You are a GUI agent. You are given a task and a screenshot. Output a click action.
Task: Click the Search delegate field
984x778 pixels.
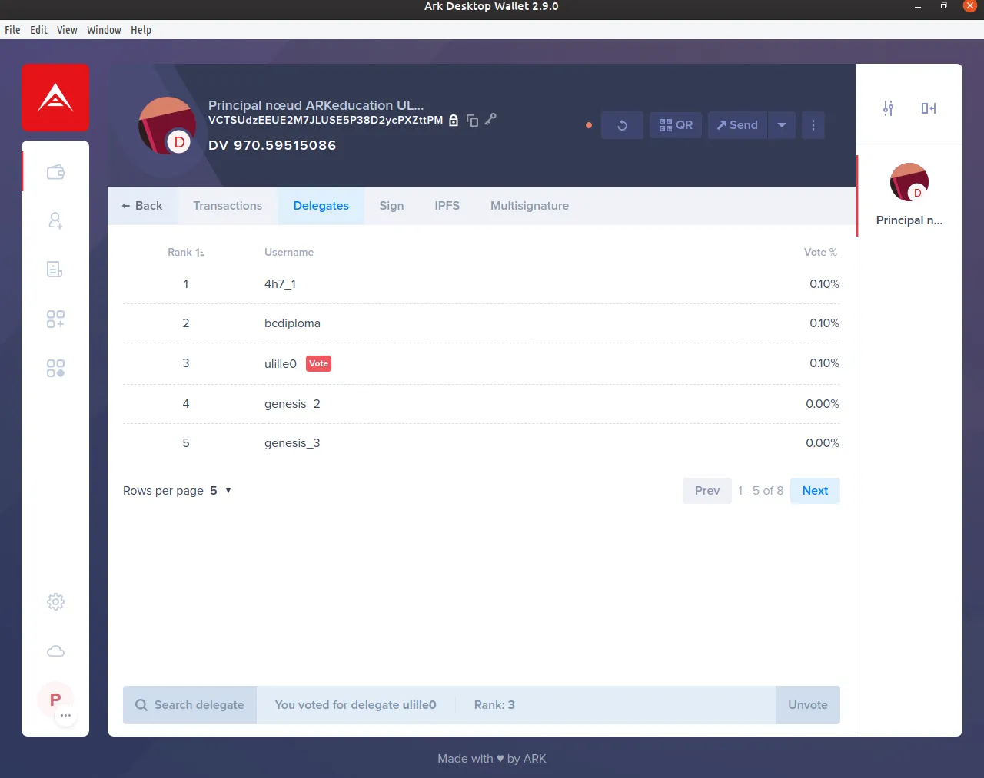point(190,705)
